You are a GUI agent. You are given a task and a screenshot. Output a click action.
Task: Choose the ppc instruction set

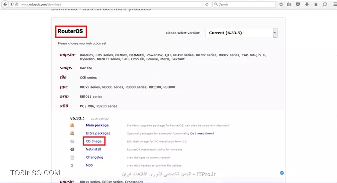[x=64, y=87]
